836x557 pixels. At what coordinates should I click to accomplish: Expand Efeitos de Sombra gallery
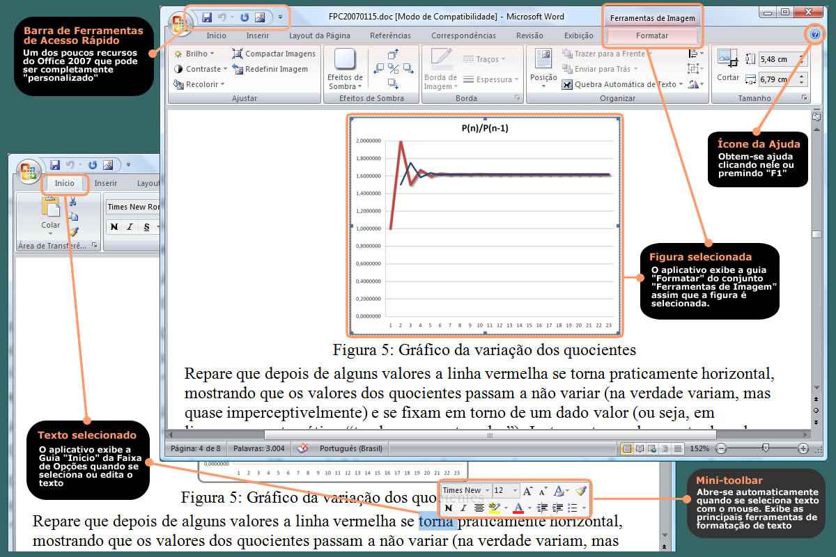click(x=346, y=68)
